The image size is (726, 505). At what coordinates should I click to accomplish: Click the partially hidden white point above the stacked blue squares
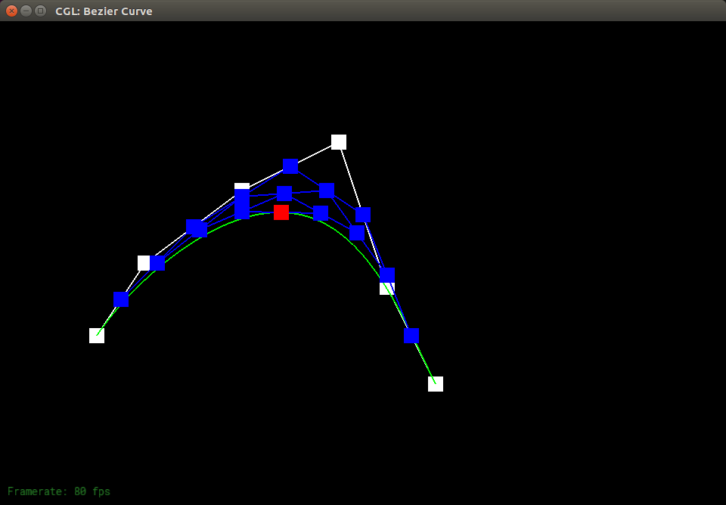click(x=242, y=186)
